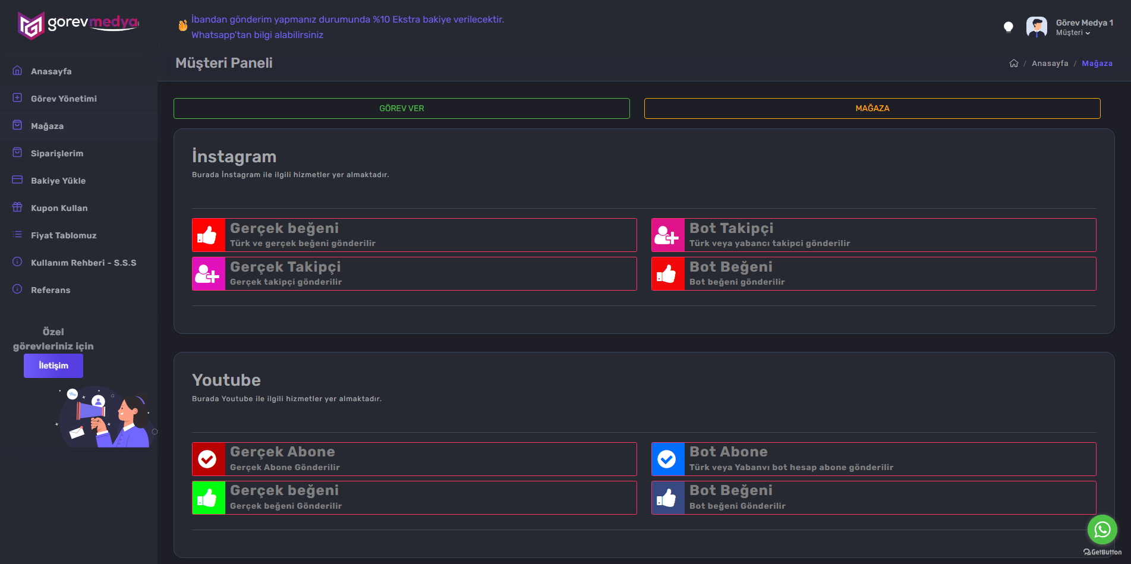Toggle the light bulb theme switch

click(1008, 27)
